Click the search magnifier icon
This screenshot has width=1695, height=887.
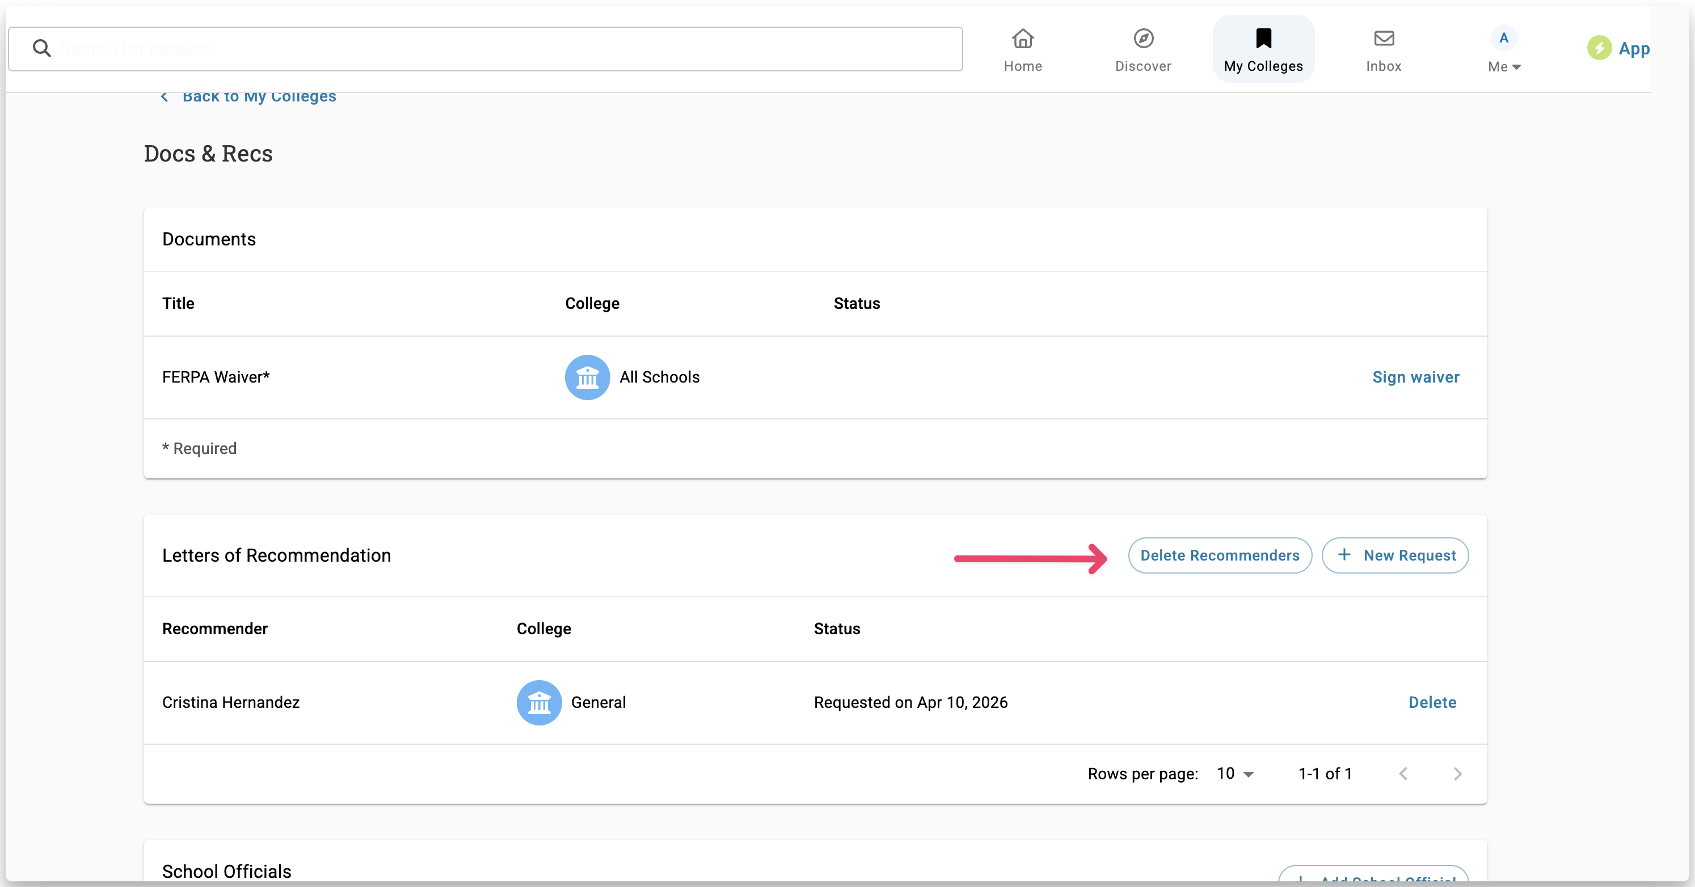click(x=41, y=48)
